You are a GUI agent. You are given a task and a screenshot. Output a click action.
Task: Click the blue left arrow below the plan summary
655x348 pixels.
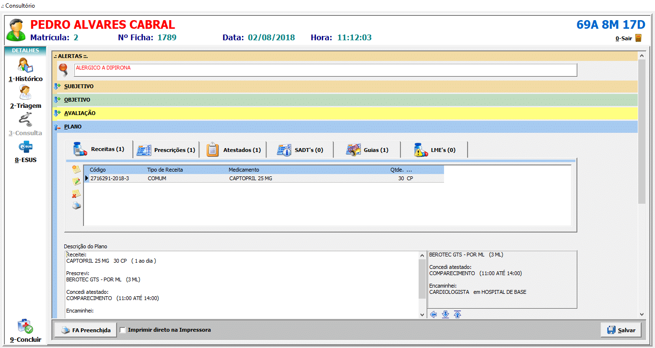coord(433,314)
